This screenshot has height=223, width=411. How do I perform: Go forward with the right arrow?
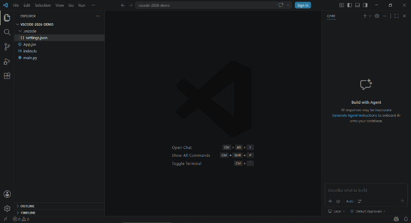(x=130, y=5)
